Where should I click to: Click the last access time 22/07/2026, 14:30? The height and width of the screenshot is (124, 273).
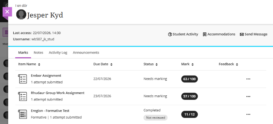point(47,33)
